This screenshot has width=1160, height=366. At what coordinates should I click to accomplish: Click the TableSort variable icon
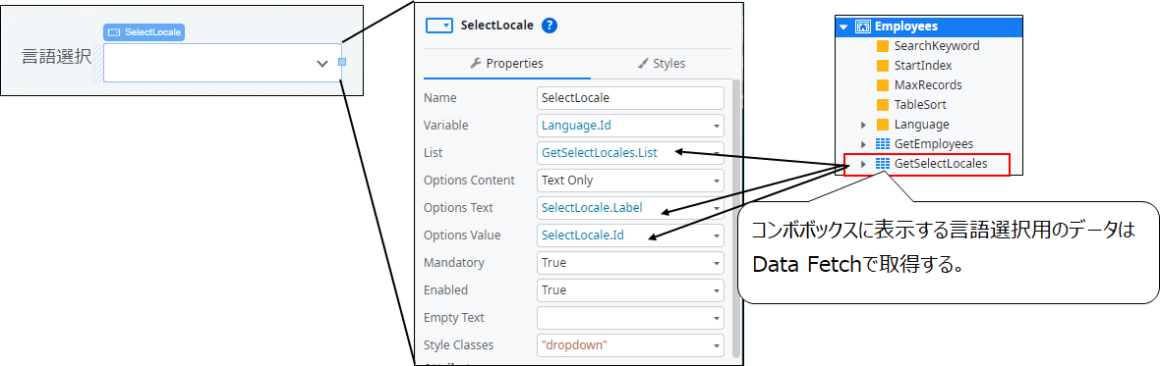click(883, 105)
